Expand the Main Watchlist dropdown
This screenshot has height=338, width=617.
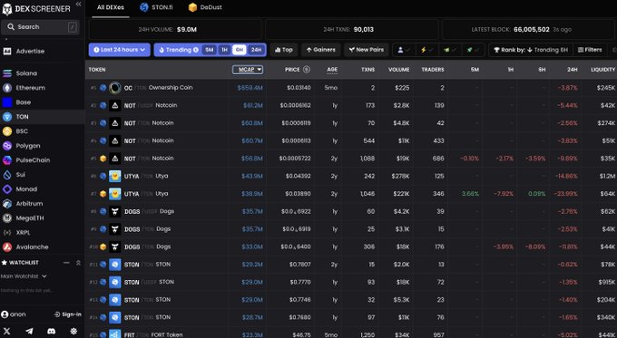[24, 276]
